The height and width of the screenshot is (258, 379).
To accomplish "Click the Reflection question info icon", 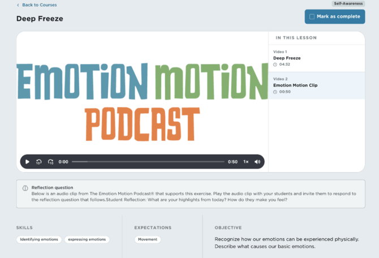I will (25, 188).
